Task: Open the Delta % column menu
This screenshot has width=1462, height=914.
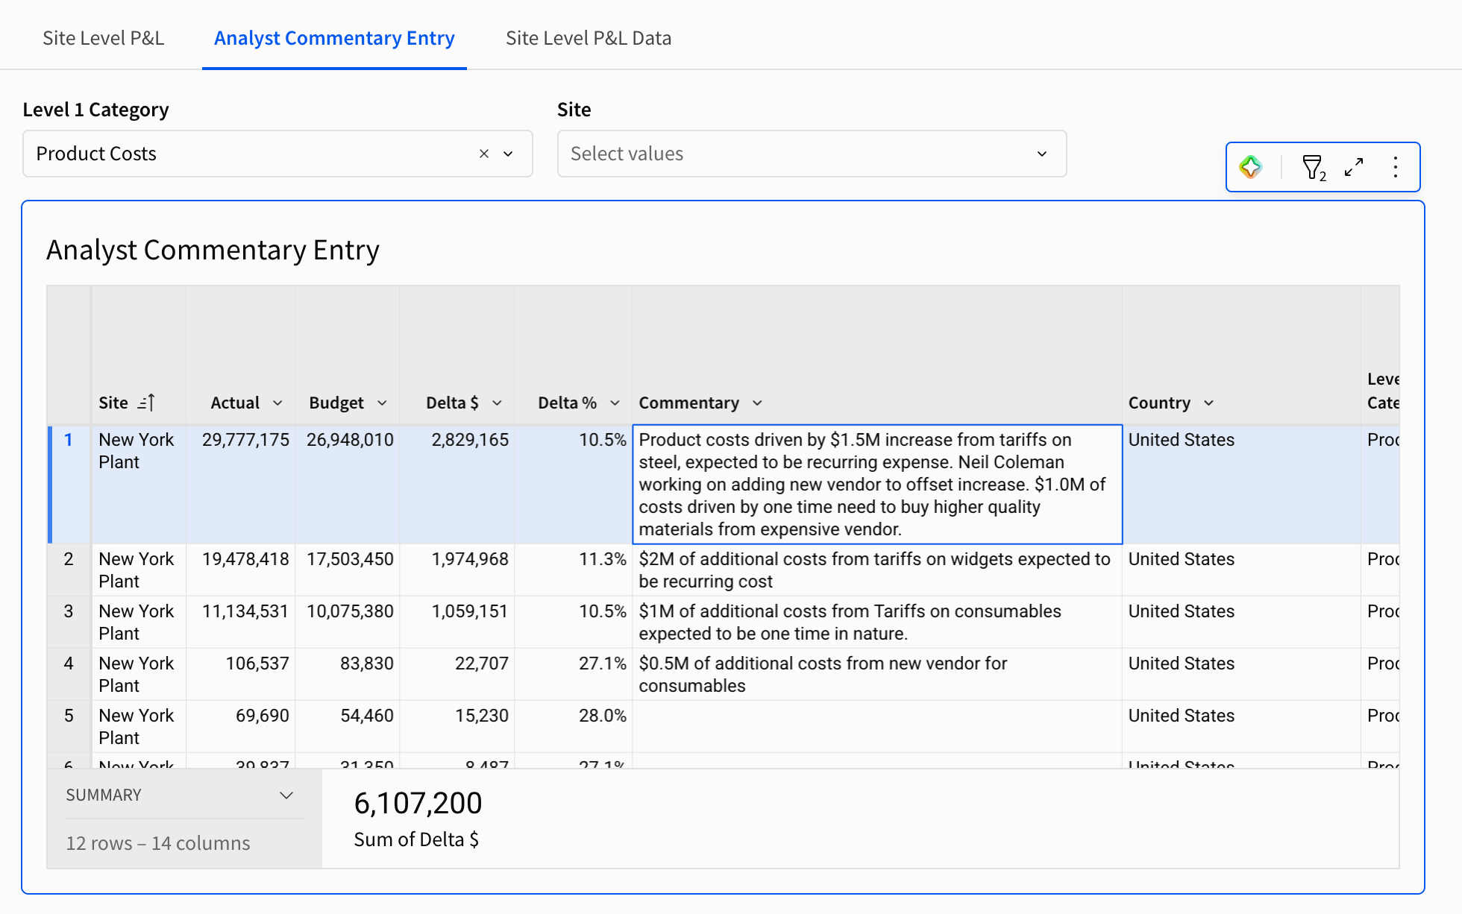Action: (x=615, y=403)
